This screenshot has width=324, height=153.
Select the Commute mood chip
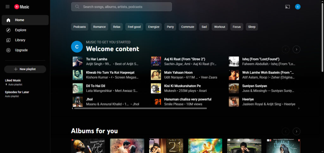coord(188,27)
